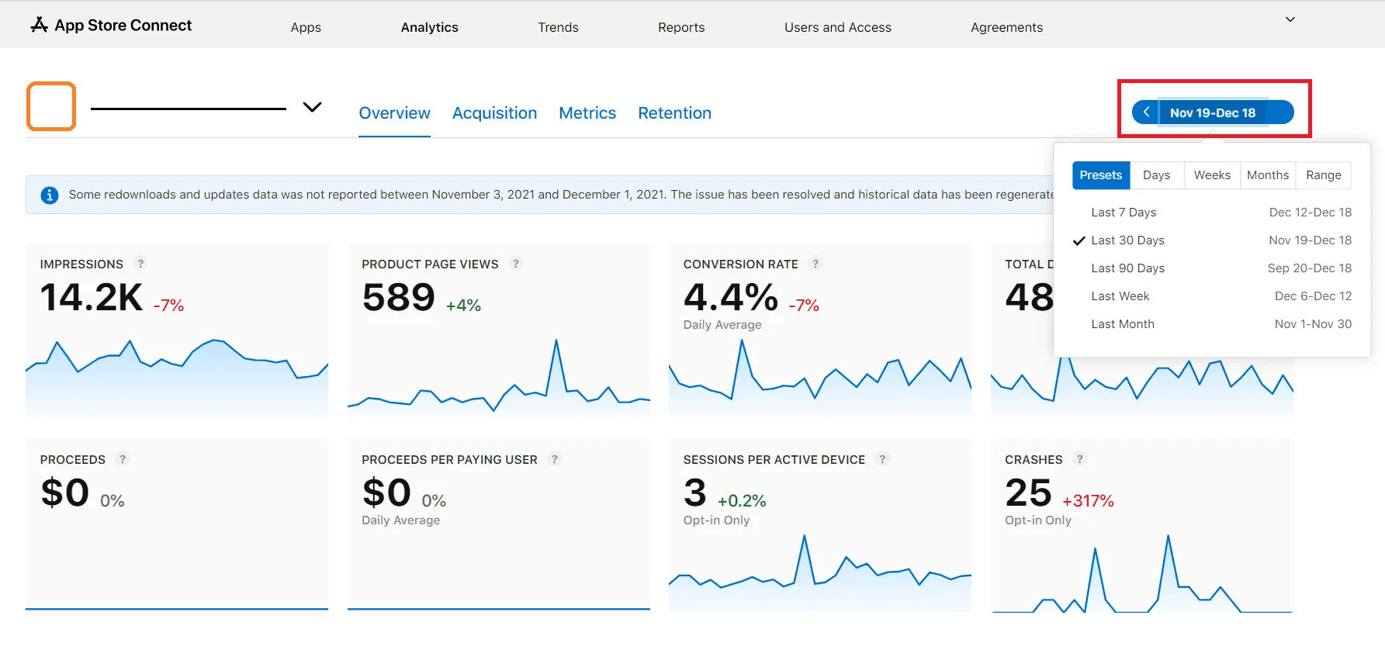Switch to the Acquisition tab
Screen dimensions: 1385x650
[x=495, y=113]
